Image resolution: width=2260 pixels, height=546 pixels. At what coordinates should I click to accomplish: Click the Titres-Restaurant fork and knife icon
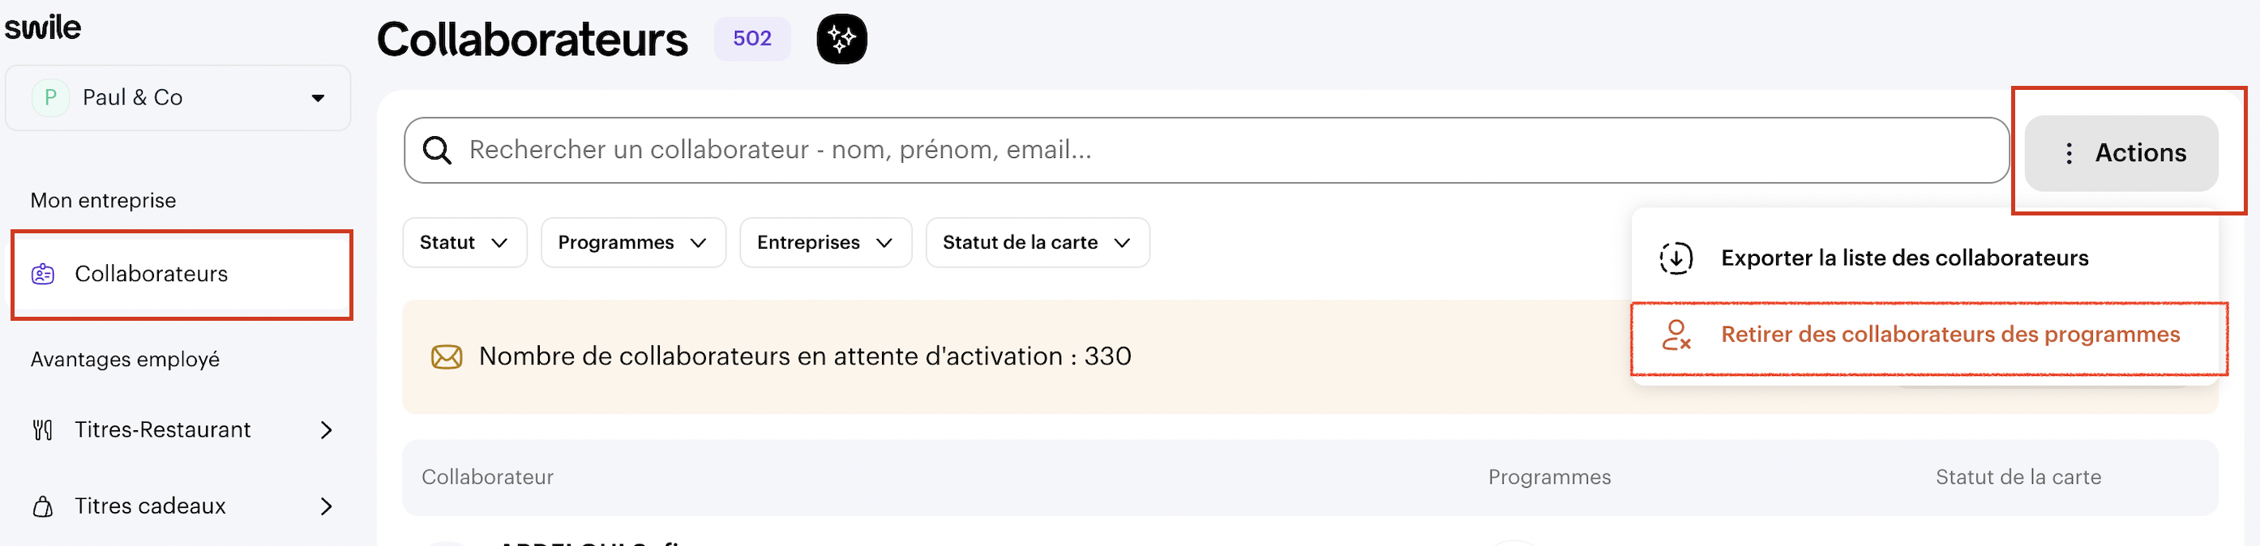click(x=43, y=429)
